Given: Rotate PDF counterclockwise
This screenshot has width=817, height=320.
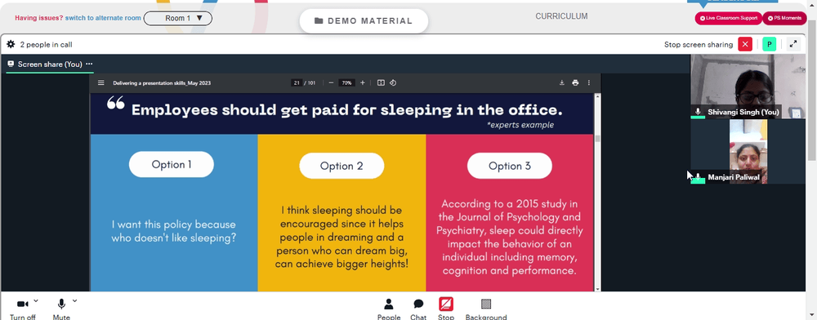Looking at the screenshot, I should pos(394,82).
